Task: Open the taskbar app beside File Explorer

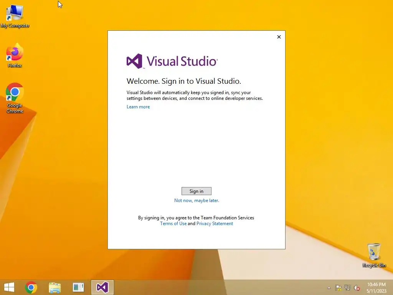Action: [78, 287]
